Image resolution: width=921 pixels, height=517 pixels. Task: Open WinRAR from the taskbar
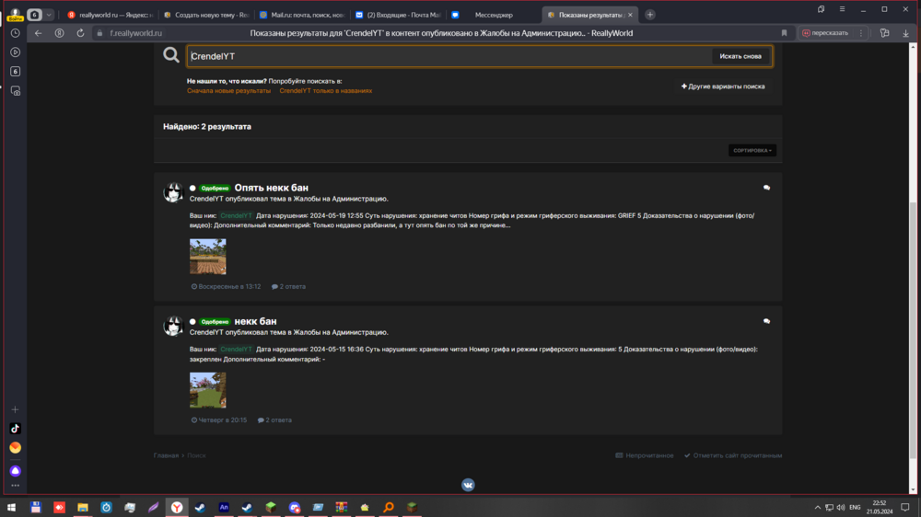[342, 508]
